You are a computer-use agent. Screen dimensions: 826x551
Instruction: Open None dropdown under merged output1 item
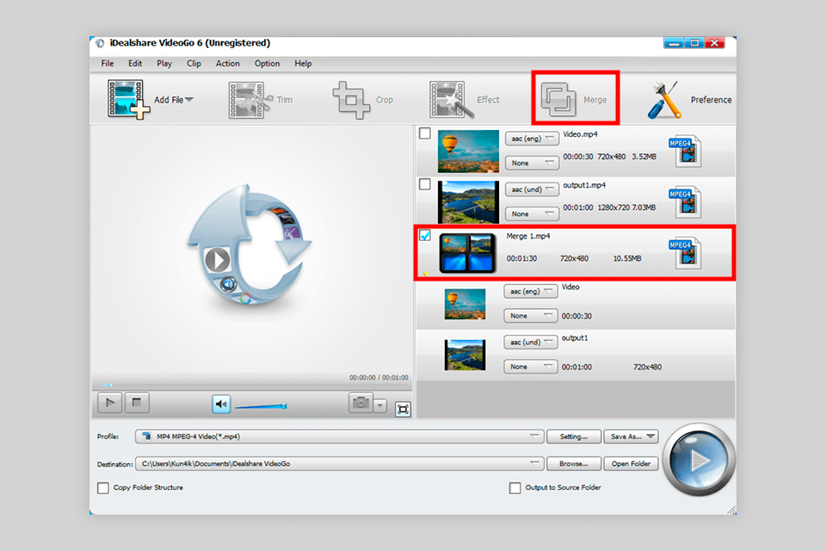(x=531, y=366)
